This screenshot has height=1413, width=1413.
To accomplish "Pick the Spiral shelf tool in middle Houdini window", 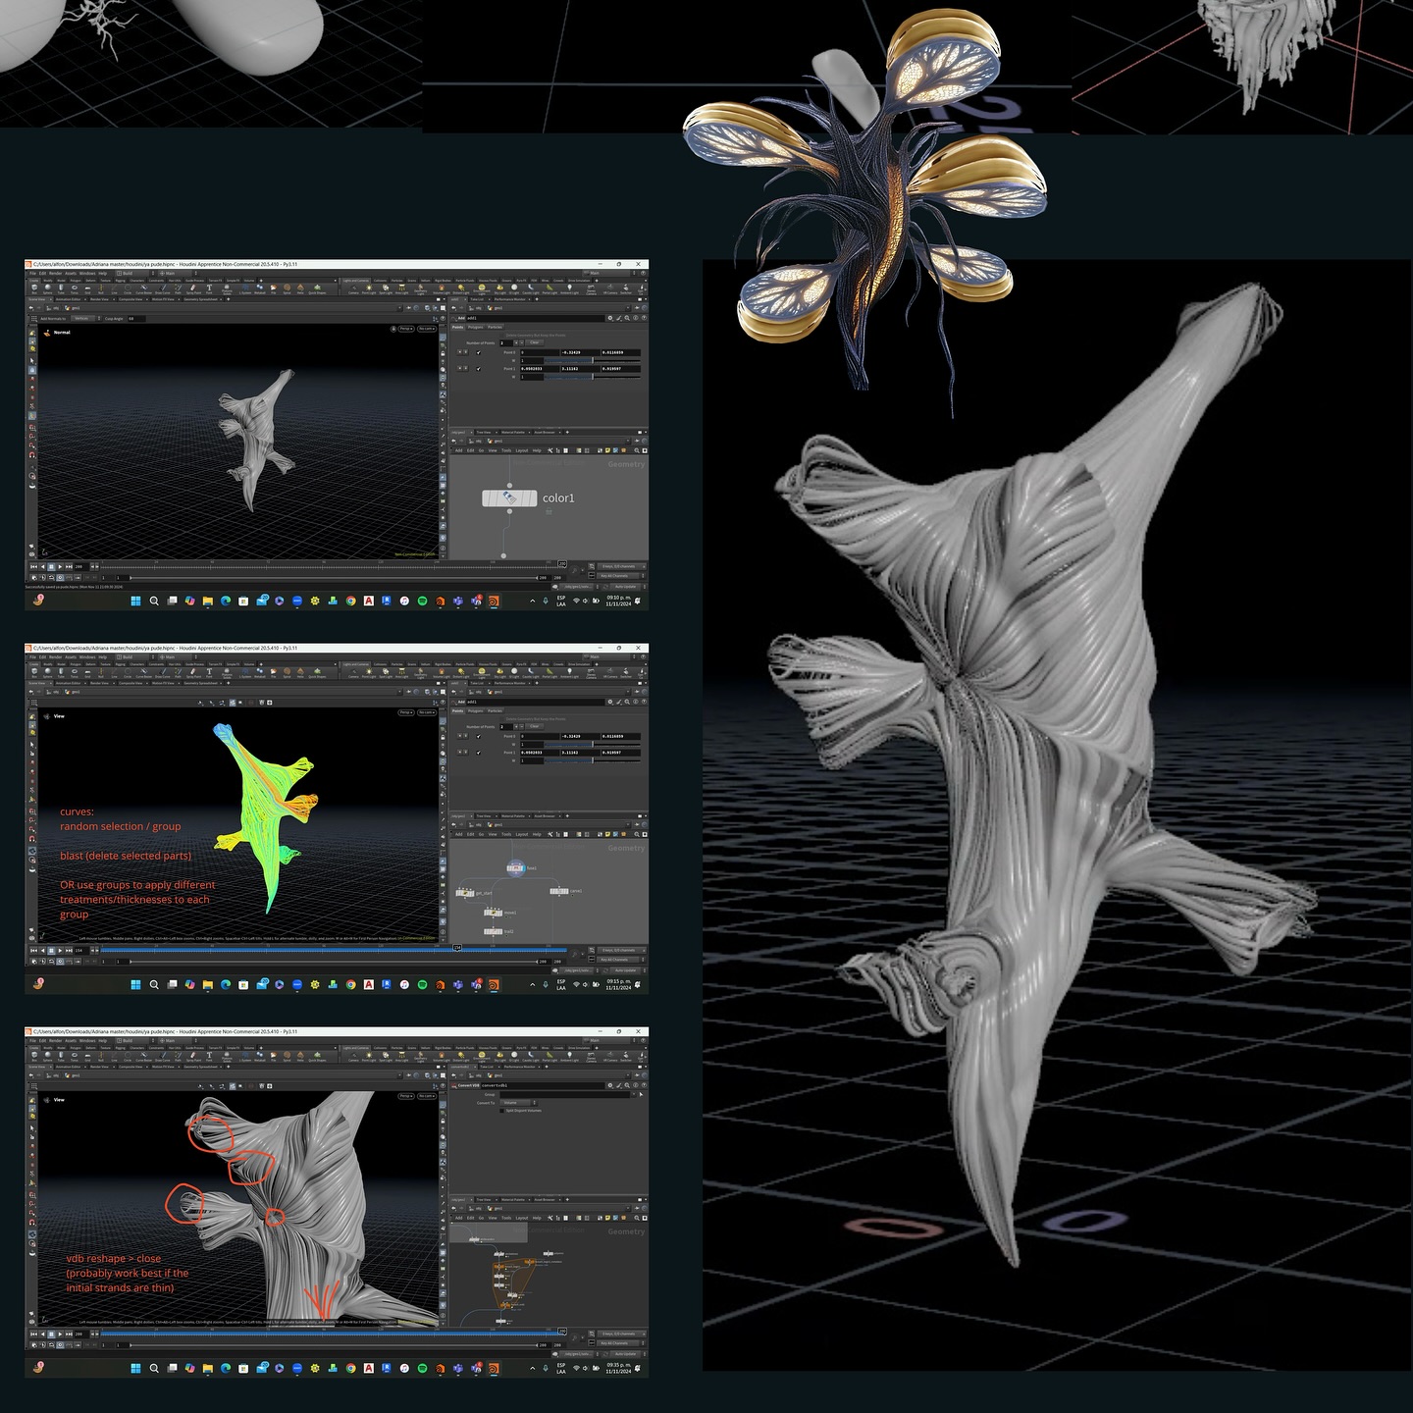I will [x=287, y=673].
